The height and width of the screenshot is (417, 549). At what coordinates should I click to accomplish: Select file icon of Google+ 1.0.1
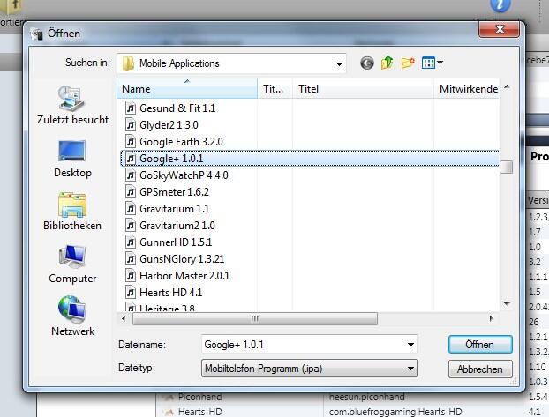tap(131, 159)
